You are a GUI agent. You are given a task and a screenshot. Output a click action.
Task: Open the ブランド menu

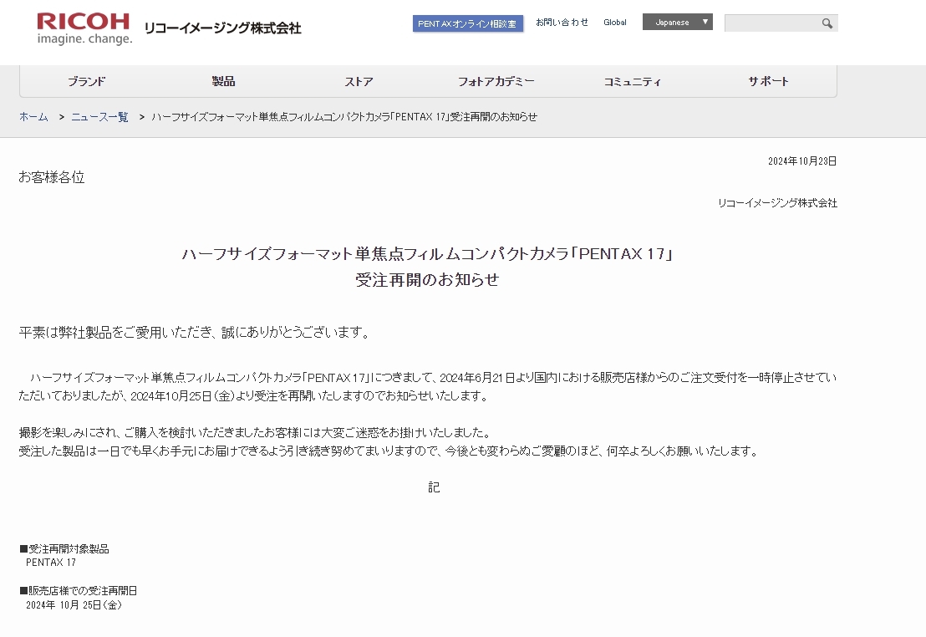point(86,82)
